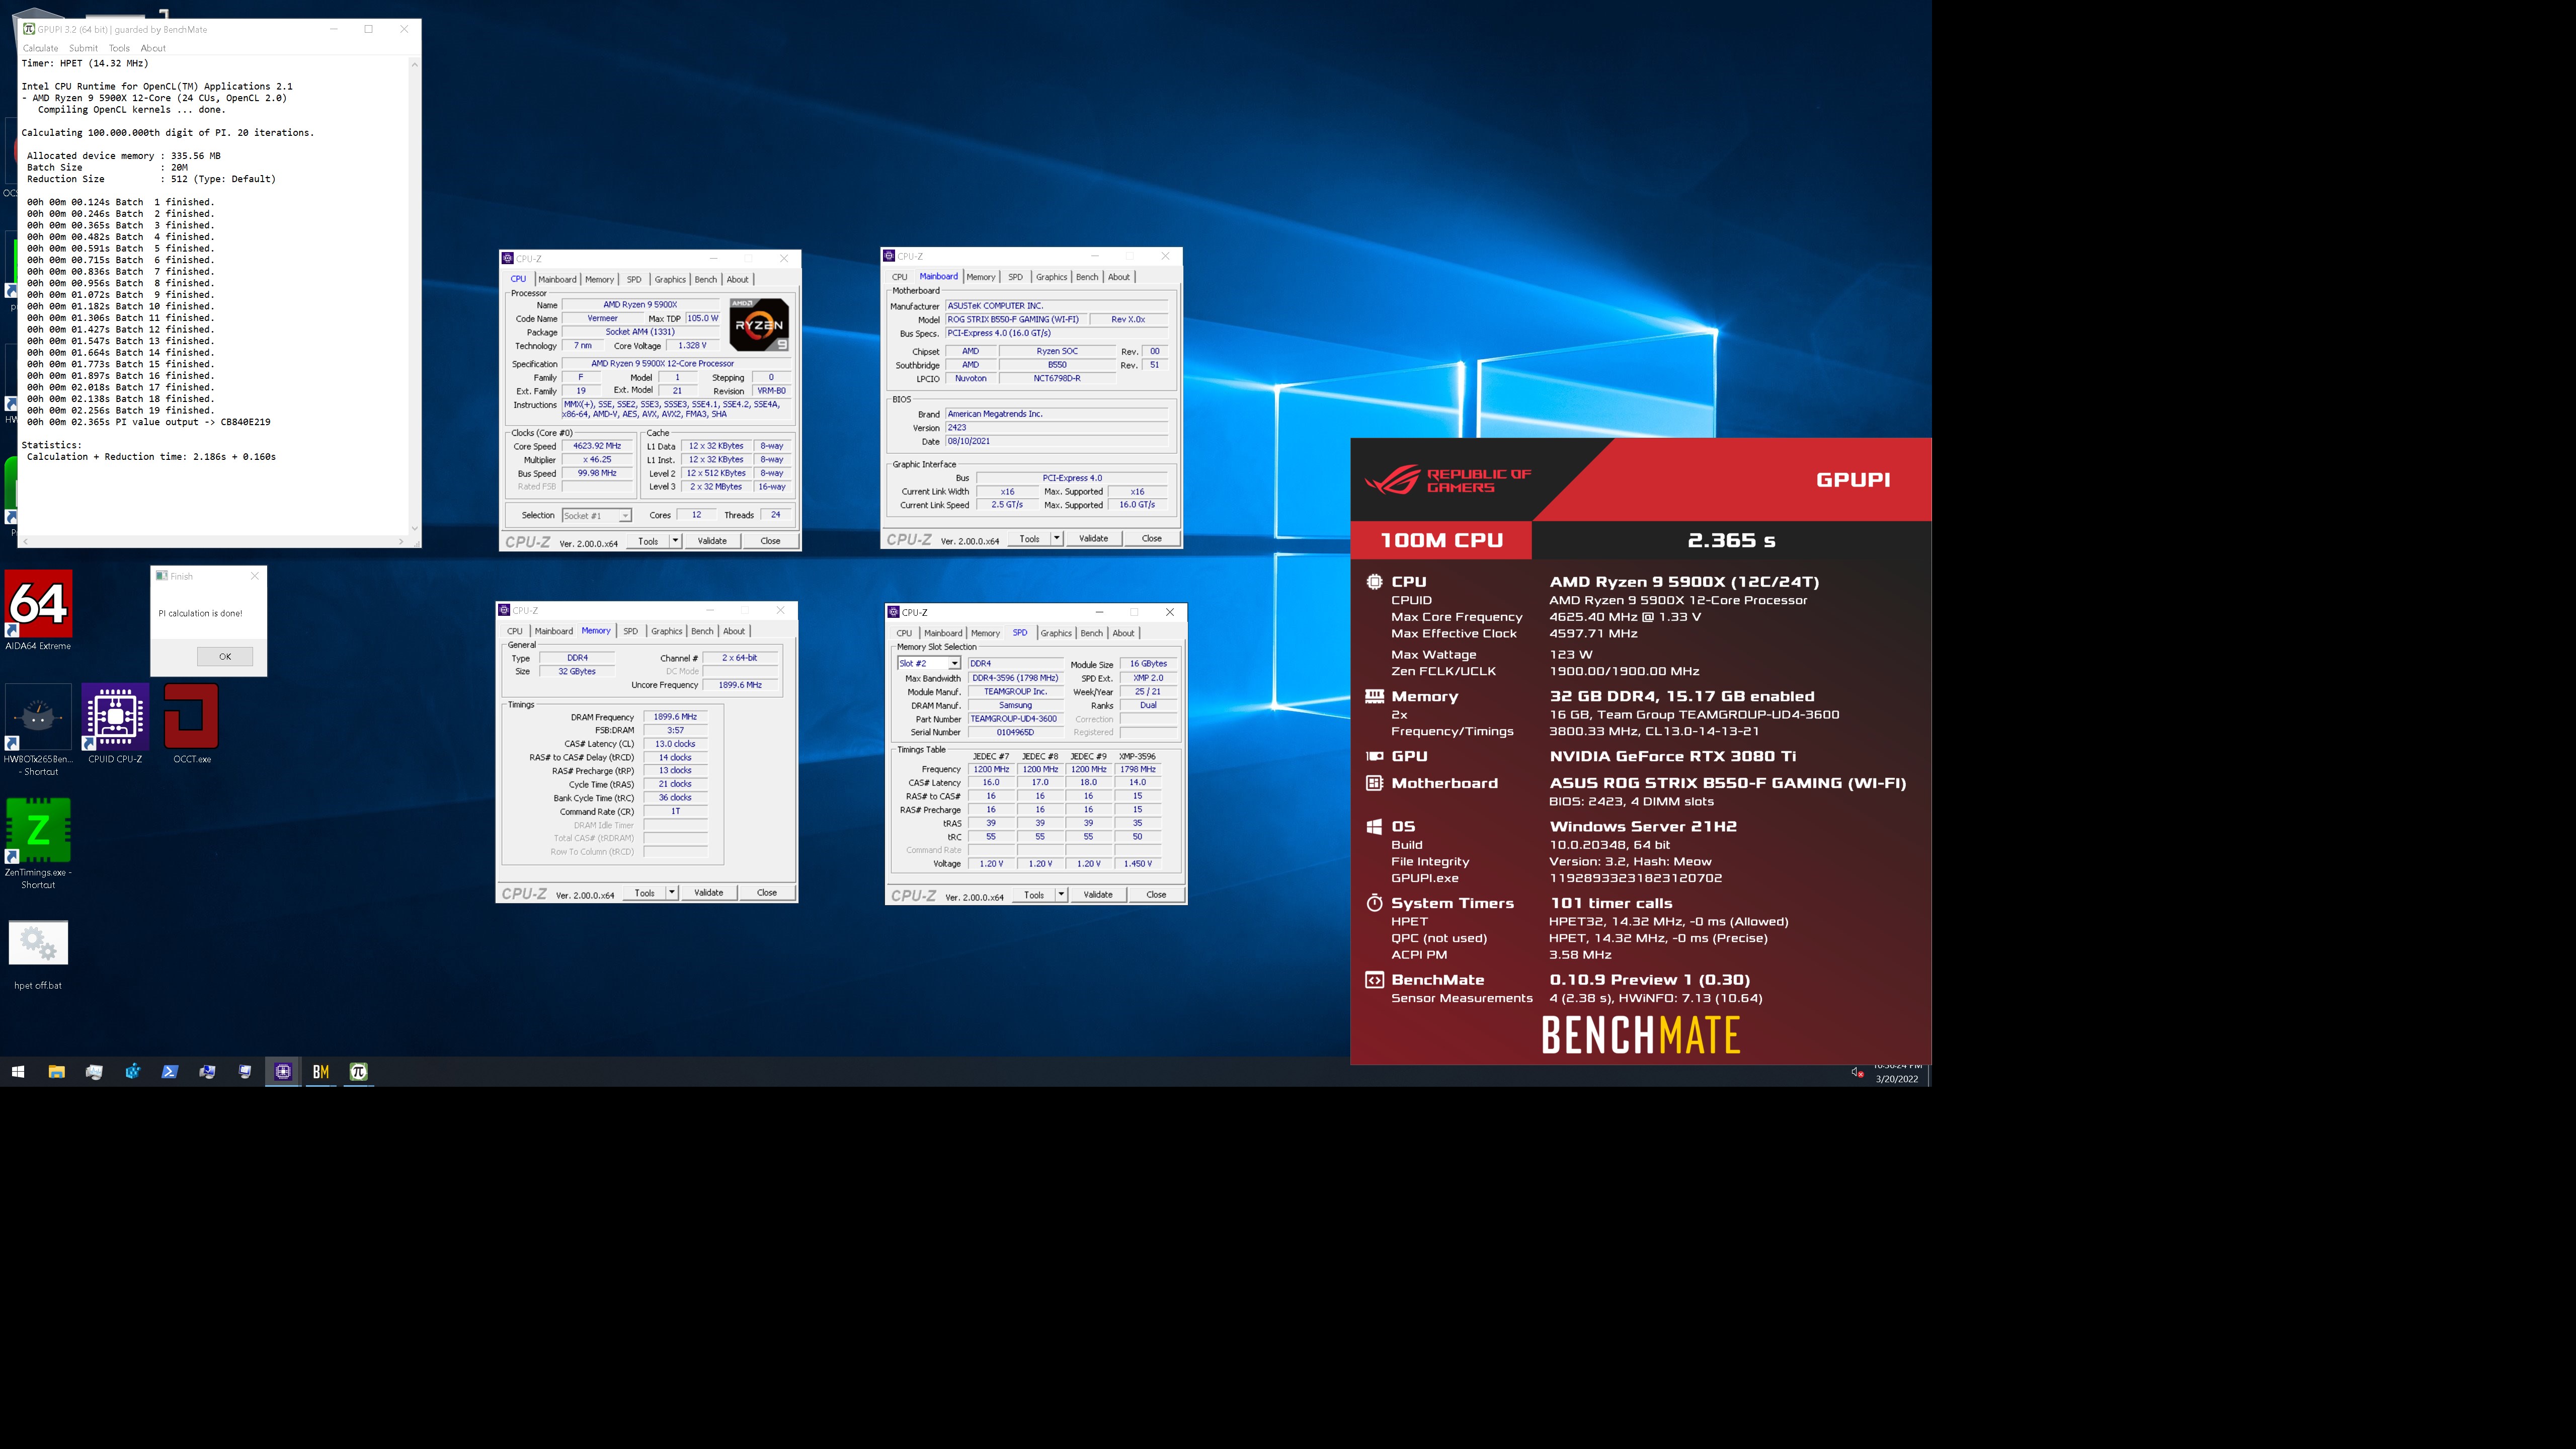Viewport: 2576px width, 1449px height.
Task: Click the 100M CPU label in BenchMate
Action: (1441, 541)
